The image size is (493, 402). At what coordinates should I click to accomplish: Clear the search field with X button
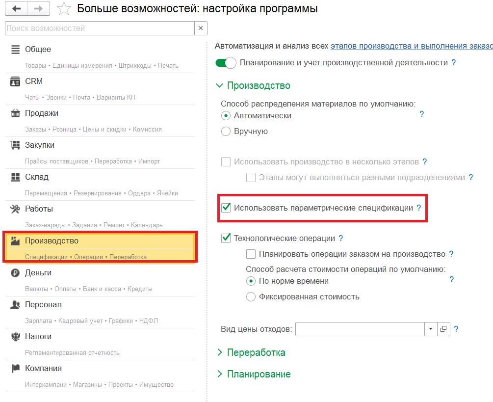click(x=201, y=28)
